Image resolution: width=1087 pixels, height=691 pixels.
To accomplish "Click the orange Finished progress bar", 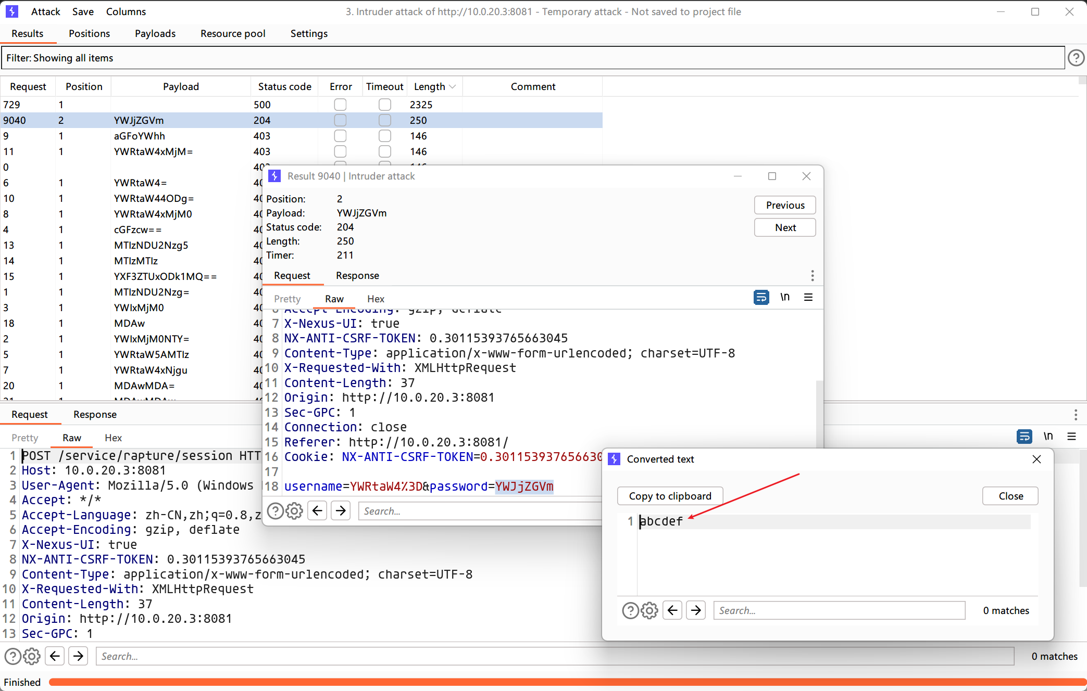I will click(567, 682).
